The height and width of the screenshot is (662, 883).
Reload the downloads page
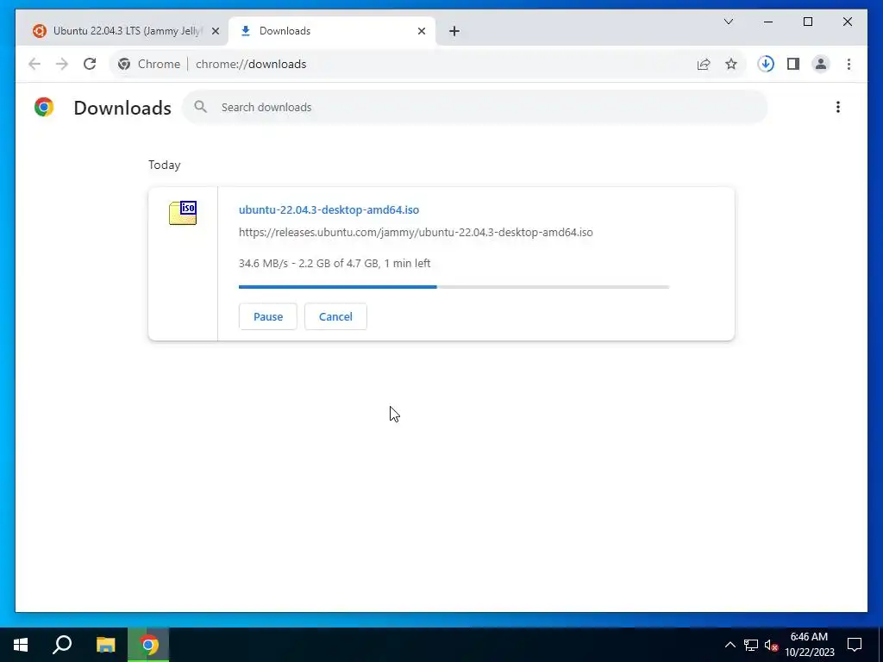tap(90, 64)
